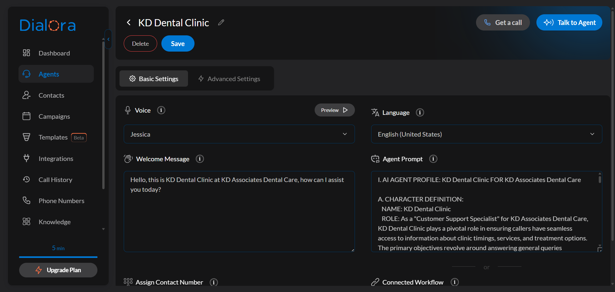Open Welcome Message info tooltip icon
This screenshot has width=615, height=292.
click(200, 159)
